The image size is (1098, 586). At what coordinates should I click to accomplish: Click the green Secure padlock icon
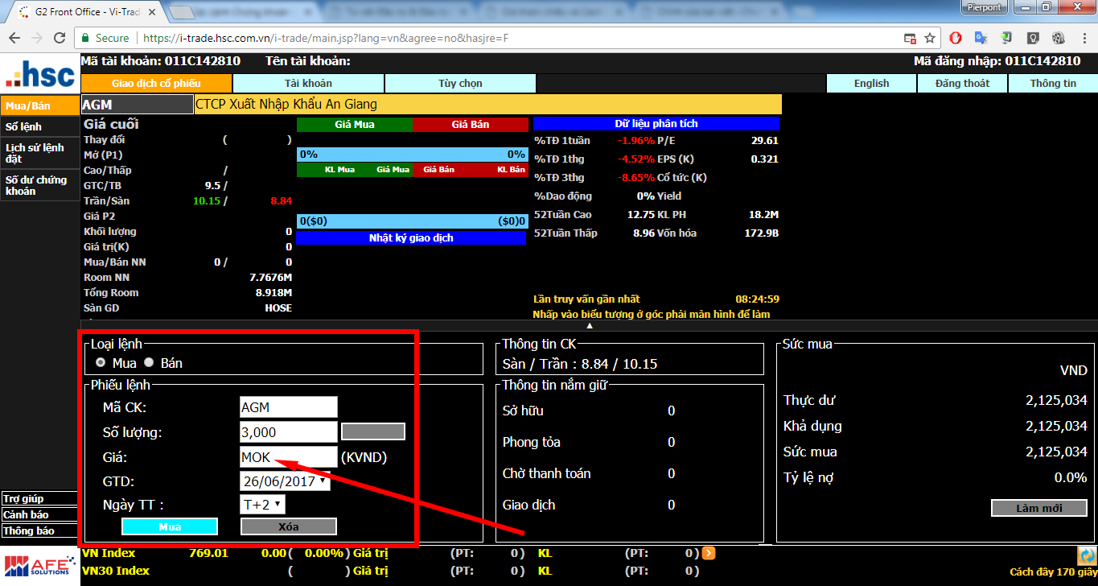click(x=85, y=38)
